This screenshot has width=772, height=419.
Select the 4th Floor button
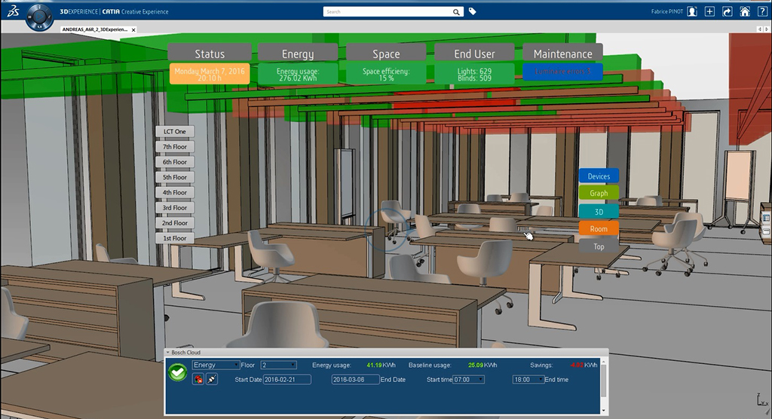point(175,192)
